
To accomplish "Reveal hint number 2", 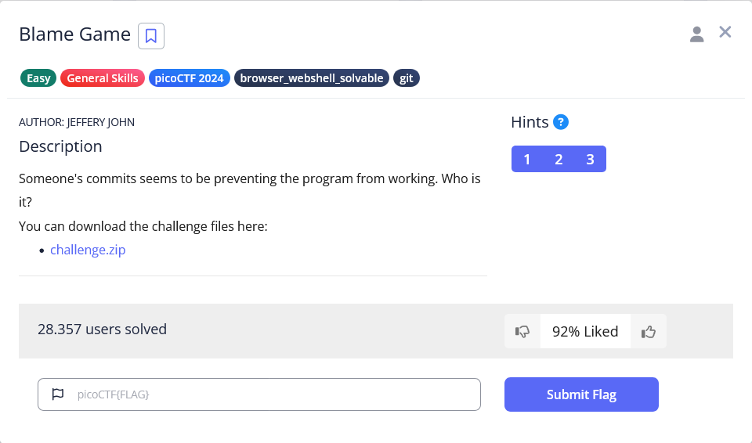I will (559, 160).
